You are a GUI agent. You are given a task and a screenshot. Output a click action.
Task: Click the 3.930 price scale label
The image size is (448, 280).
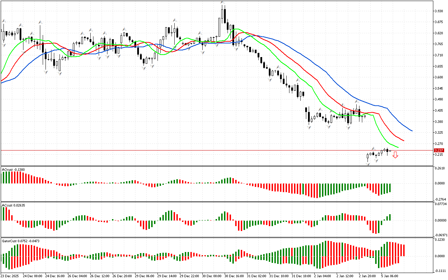click(x=438, y=11)
